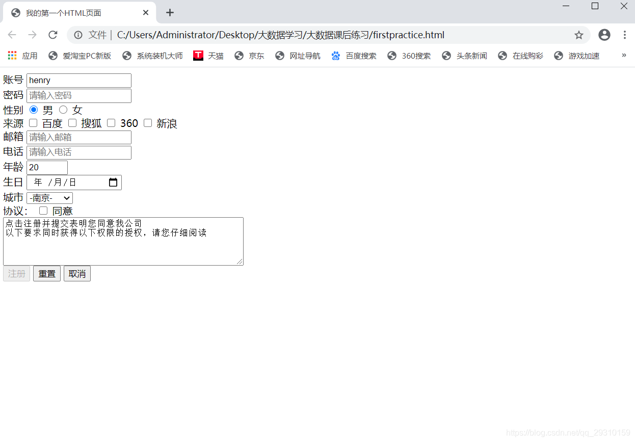Click the browser forward arrow
The width and height of the screenshot is (635, 442).
point(32,35)
